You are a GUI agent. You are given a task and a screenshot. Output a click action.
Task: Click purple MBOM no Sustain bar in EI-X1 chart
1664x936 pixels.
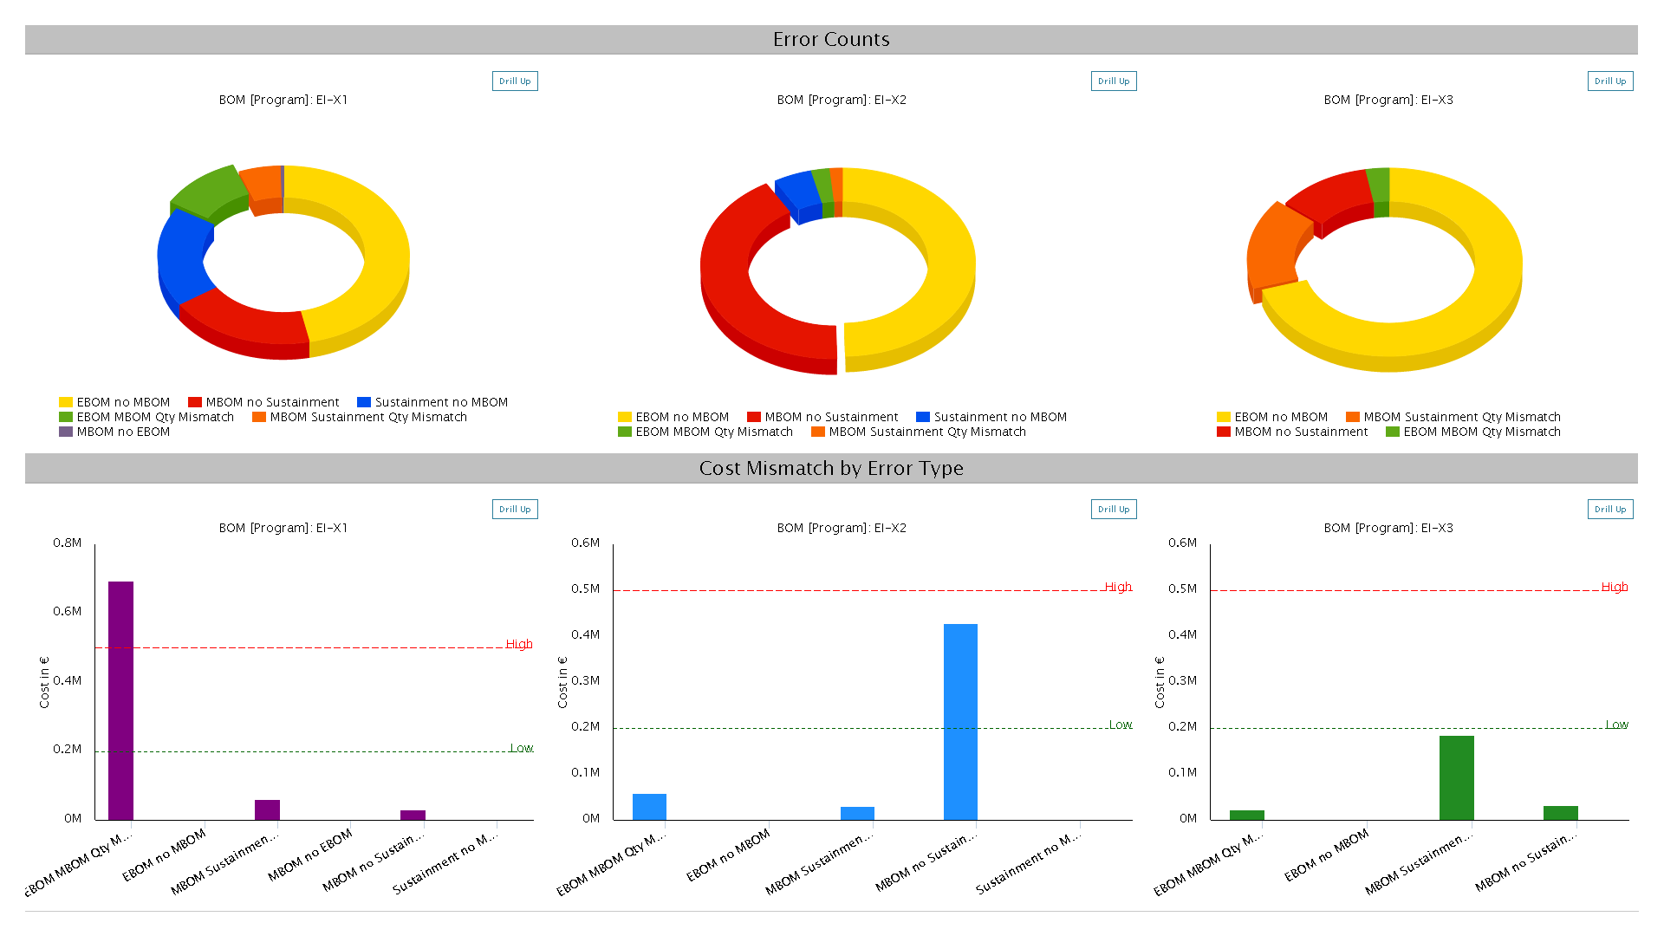[x=413, y=815]
